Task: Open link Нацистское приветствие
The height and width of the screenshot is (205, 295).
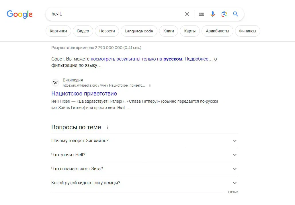Action: 84,93
